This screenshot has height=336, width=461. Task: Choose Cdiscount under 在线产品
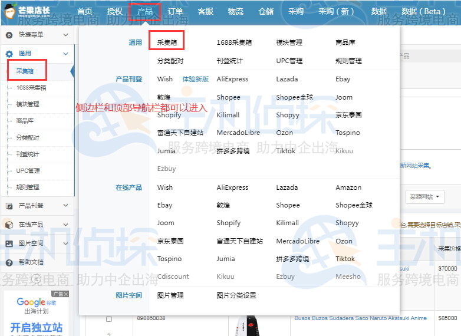pyautogui.click(x=173, y=276)
